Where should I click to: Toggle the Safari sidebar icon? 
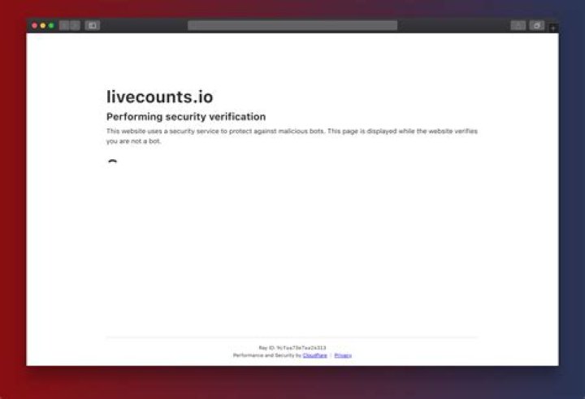point(93,25)
